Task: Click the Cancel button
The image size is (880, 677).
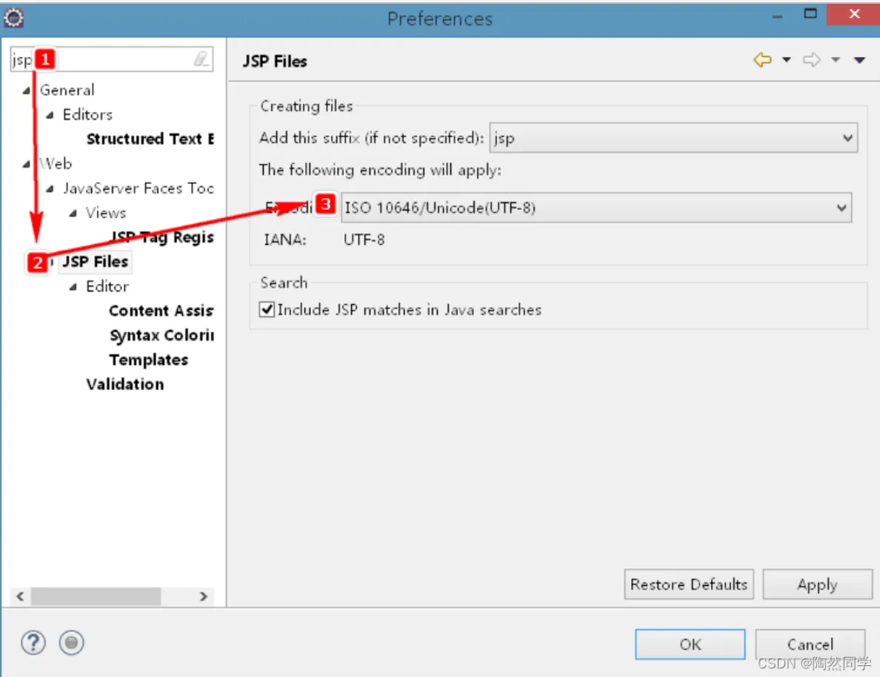Action: (810, 644)
